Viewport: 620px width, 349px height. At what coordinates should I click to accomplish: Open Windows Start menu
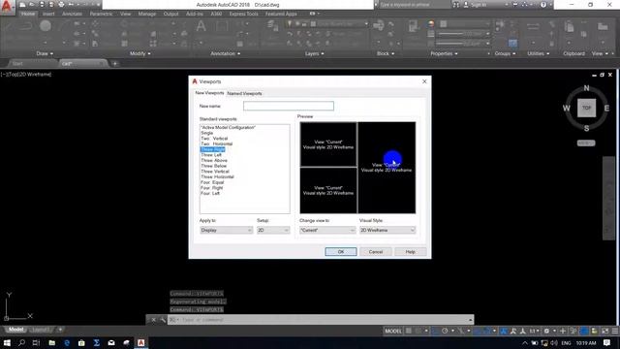pyautogui.click(x=7, y=342)
